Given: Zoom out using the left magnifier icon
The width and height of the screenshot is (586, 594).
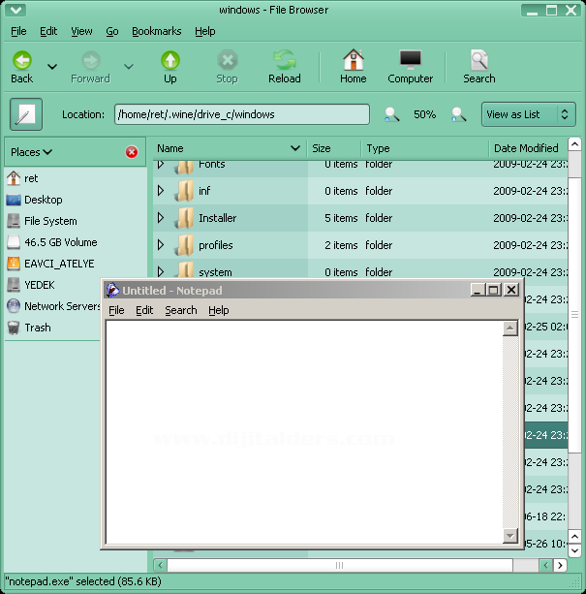Looking at the screenshot, I should [391, 114].
